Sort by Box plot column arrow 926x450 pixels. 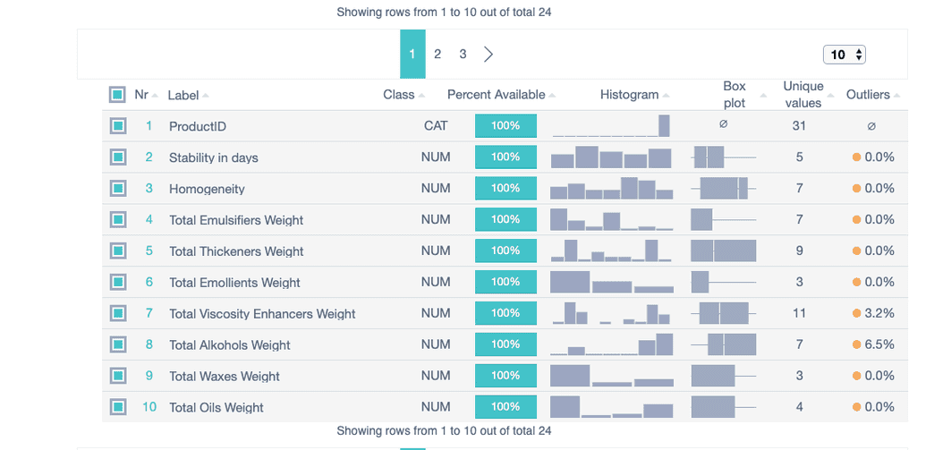click(763, 96)
